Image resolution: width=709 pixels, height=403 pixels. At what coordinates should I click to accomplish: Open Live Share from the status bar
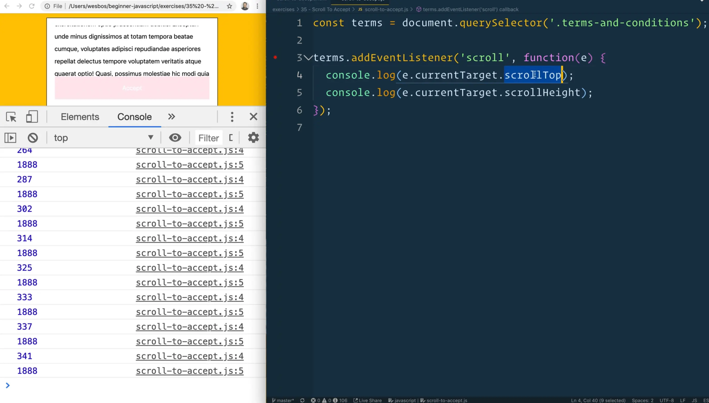point(367,400)
